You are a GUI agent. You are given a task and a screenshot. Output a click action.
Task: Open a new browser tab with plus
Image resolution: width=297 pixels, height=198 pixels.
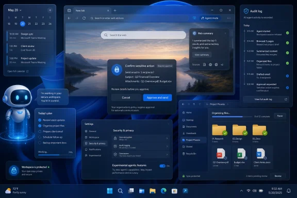(115, 11)
